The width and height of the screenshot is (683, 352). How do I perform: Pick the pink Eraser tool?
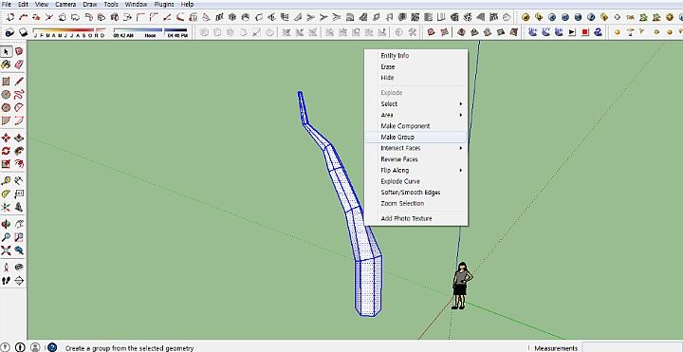(19, 65)
